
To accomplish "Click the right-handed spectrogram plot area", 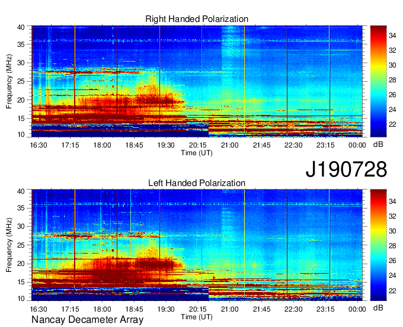I will point(197,81).
